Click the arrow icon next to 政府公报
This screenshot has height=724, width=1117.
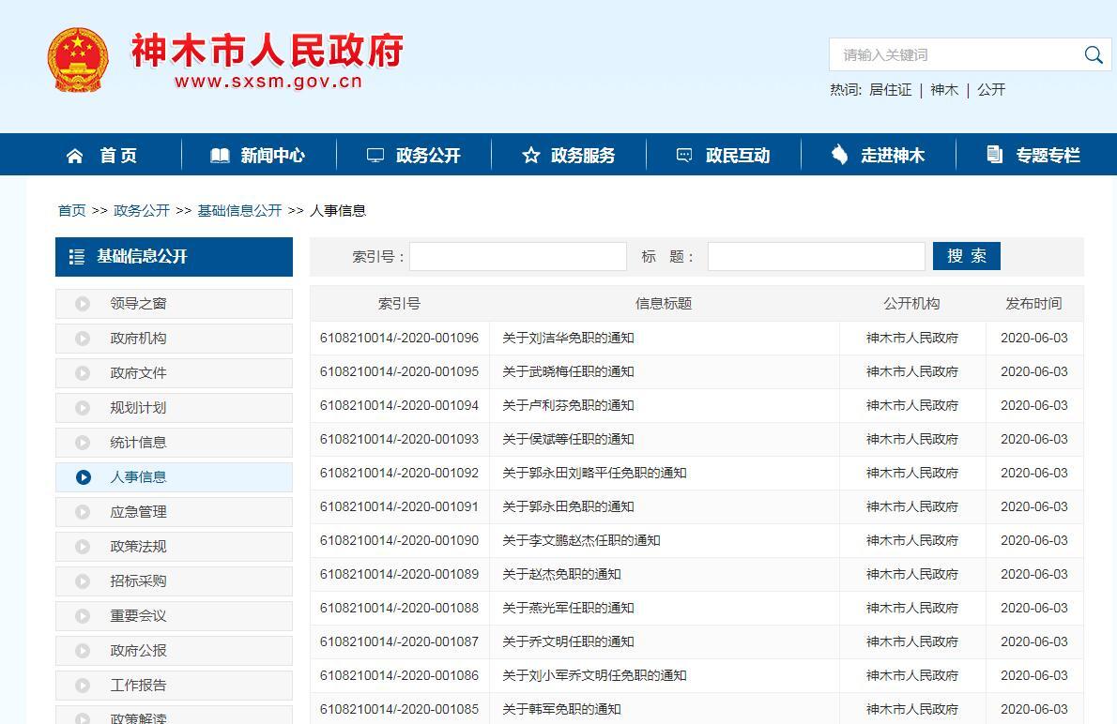83,651
